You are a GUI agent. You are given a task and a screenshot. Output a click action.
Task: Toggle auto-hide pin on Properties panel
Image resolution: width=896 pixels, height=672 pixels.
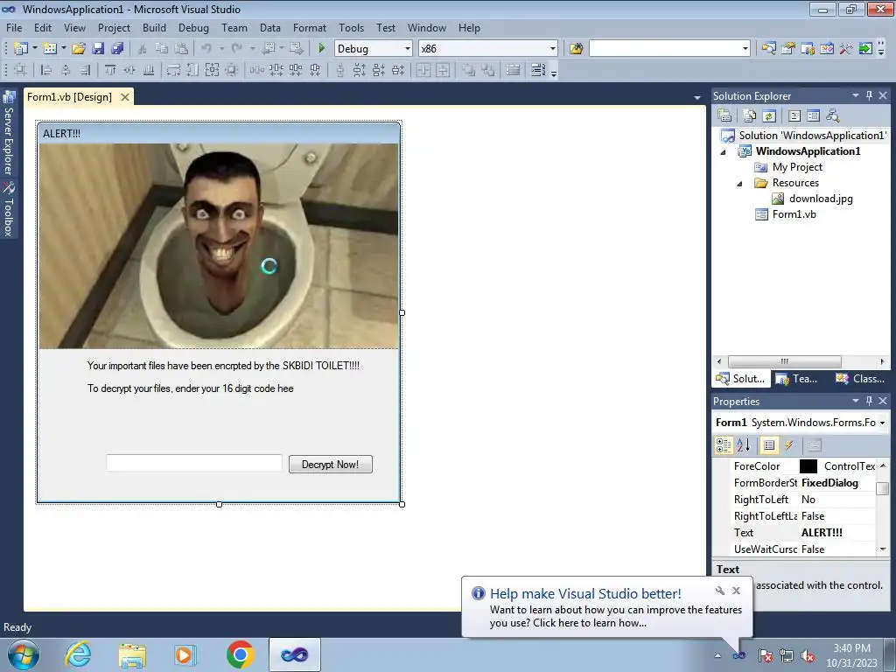point(869,401)
